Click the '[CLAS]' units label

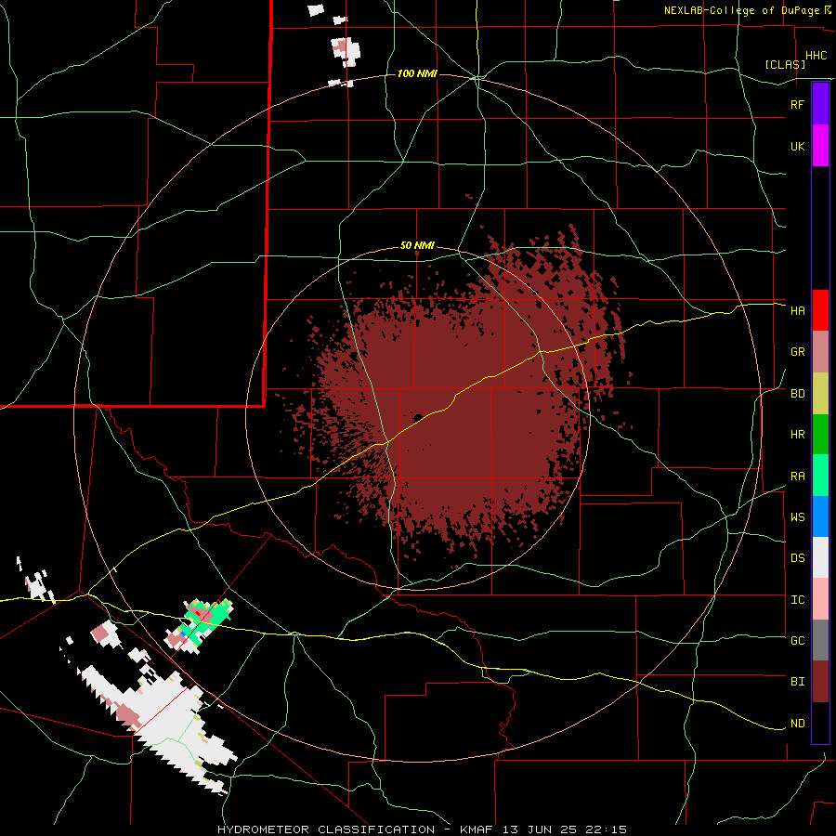(x=785, y=65)
